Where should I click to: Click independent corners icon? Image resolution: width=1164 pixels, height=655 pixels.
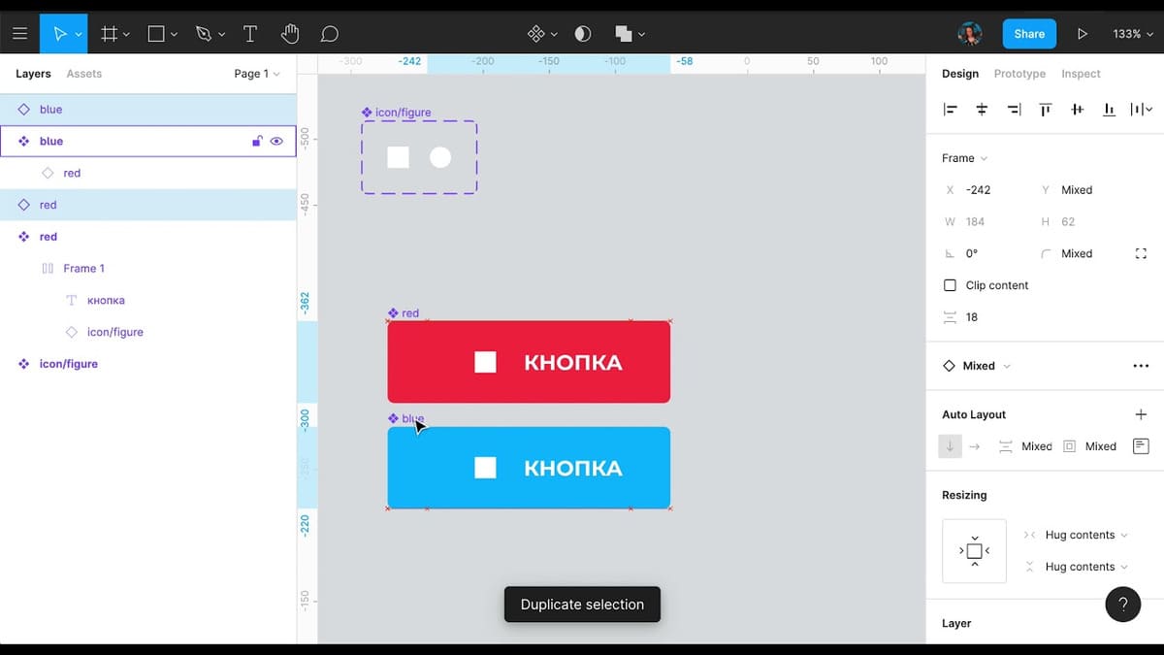(1141, 253)
